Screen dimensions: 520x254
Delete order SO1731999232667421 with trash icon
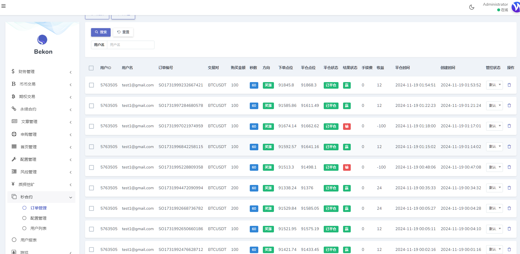pos(509,85)
